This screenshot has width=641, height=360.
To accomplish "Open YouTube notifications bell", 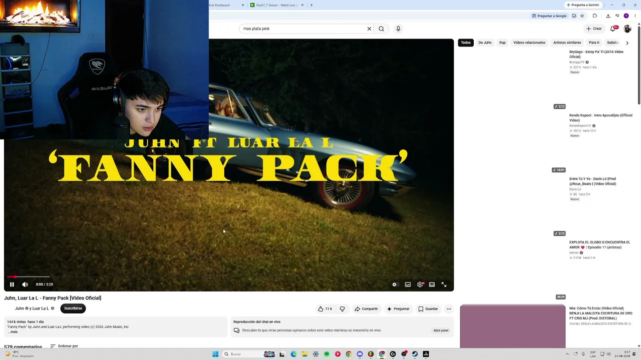I will click(613, 28).
